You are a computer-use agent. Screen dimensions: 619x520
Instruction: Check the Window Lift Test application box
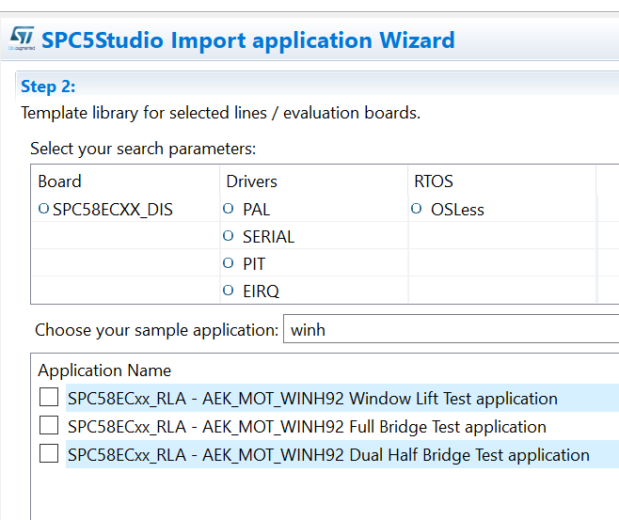[49, 398]
